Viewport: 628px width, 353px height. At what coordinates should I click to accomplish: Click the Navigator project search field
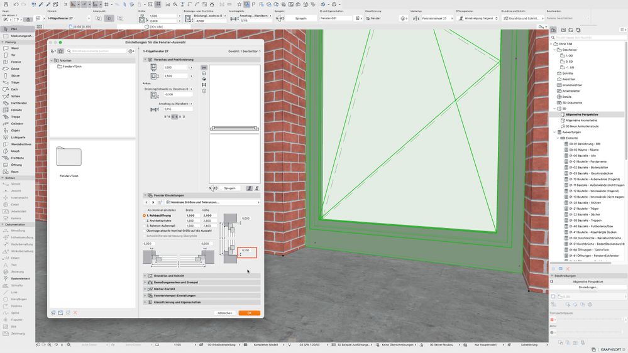click(x=589, y=37)
